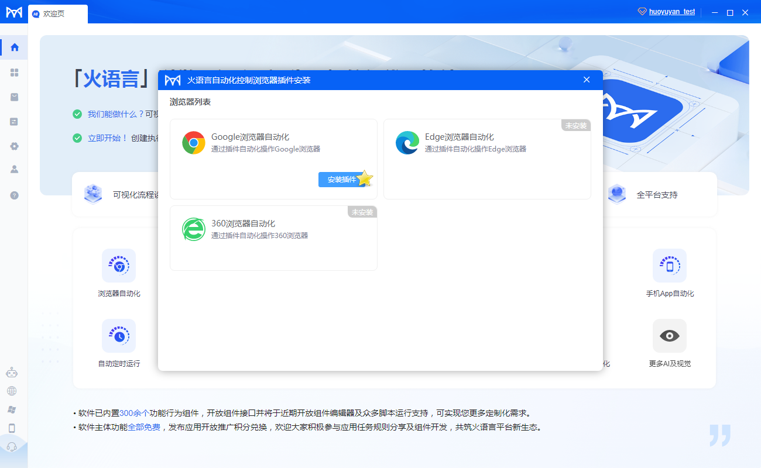
Task: Click the Windows logo icon in the lower sidebar
Action: tap(12, 409)
